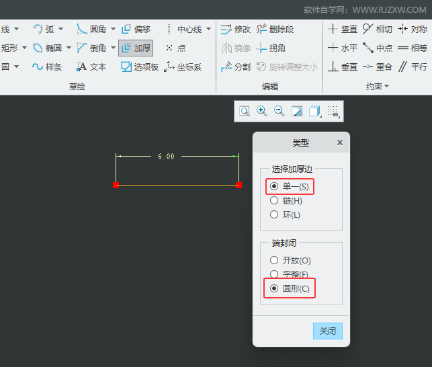Select the Centerline (中心线) tool

(x=184, y=29)
